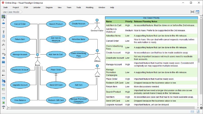The image size is (203, 114).
Task: Open the Help menu
Action: [112, 8]
